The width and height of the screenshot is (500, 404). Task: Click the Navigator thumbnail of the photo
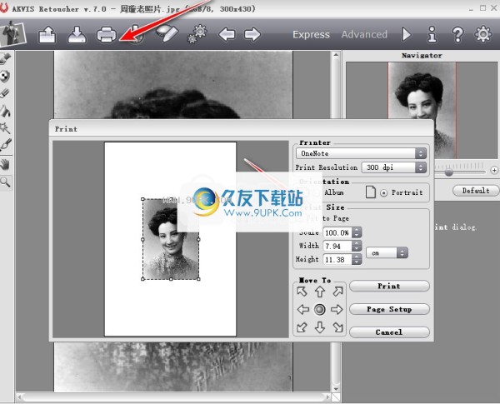coord(422,91)
